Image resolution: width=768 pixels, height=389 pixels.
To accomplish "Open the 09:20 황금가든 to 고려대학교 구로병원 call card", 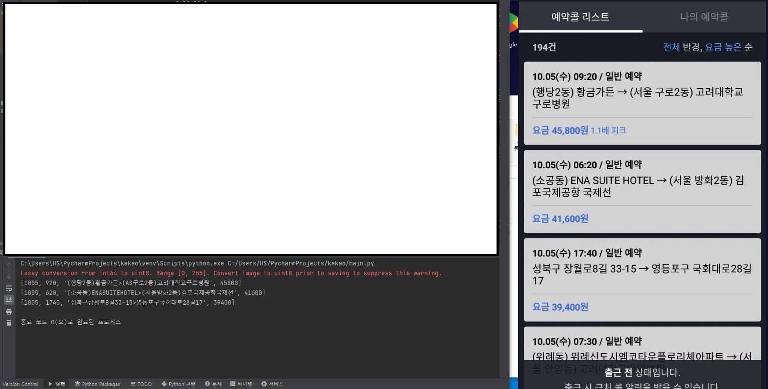I will tap(642, 103).
